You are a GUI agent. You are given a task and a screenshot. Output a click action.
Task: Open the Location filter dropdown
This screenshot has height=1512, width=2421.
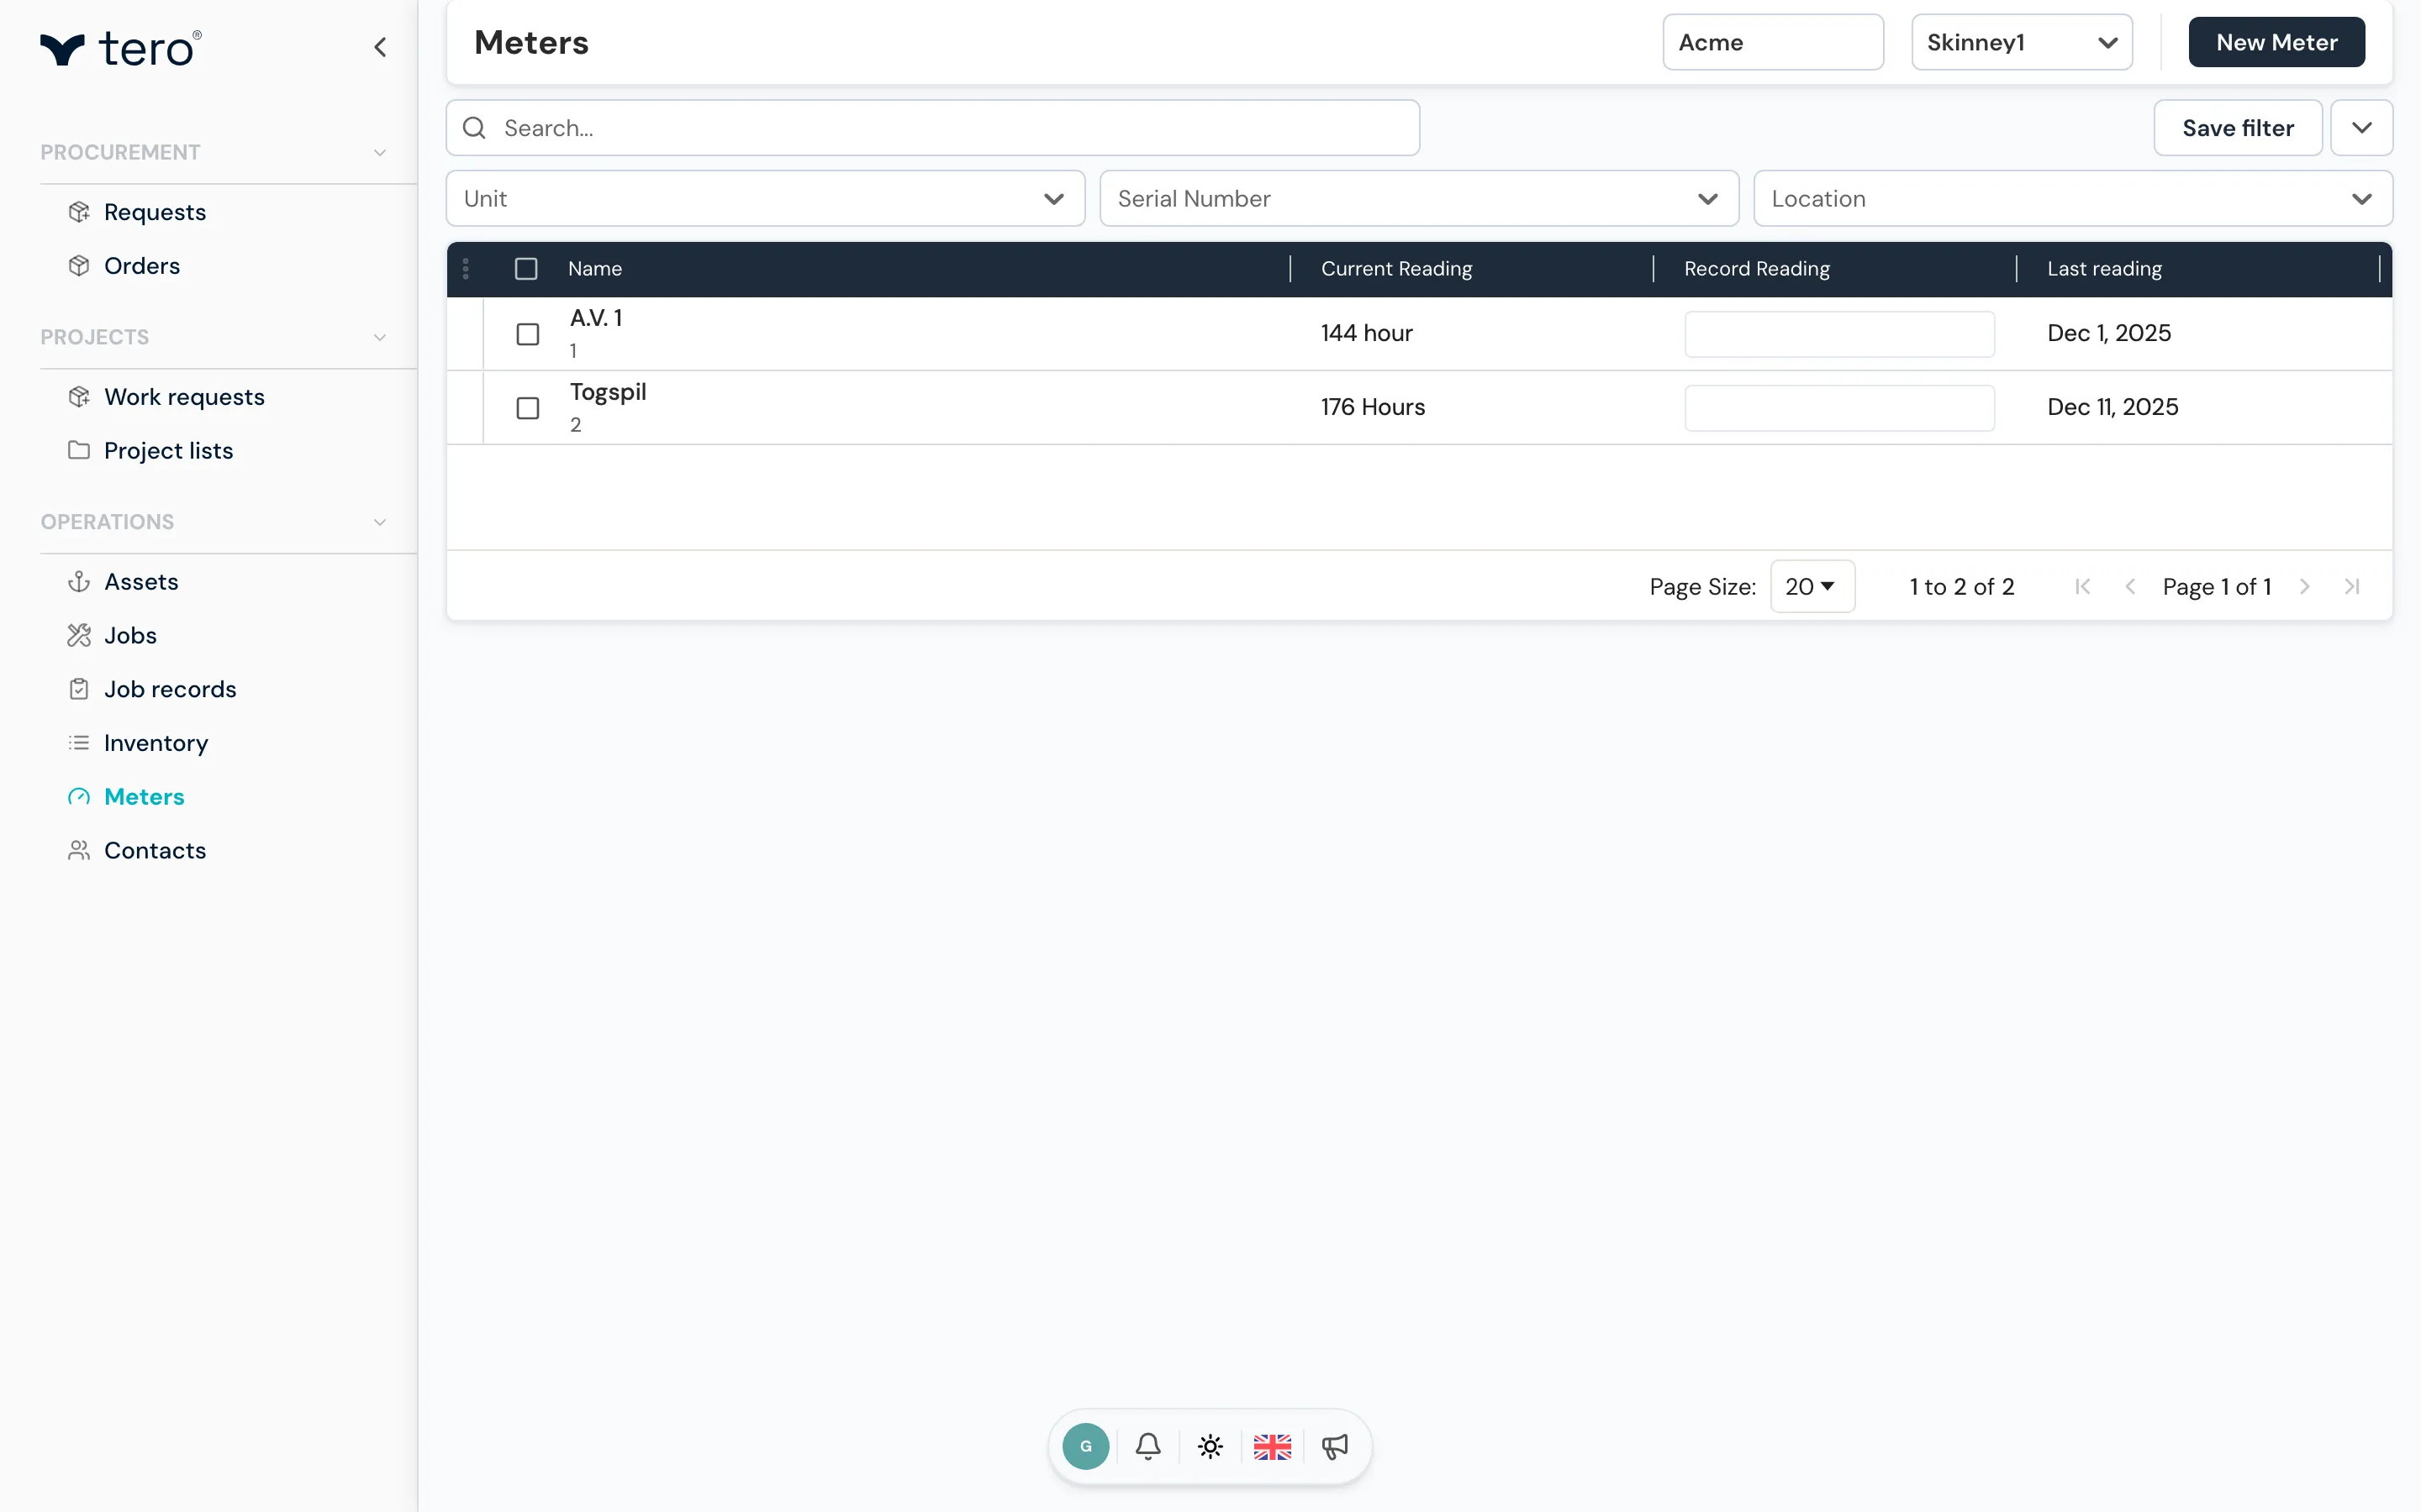(2073, 198)
